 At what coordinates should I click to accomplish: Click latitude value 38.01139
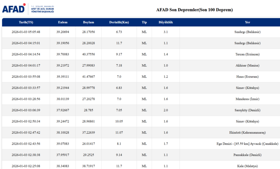(63, 99)
